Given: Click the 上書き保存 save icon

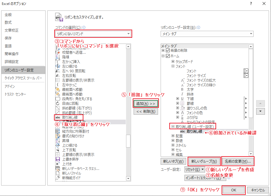Looking at the screenshot, I should [58, 159].
